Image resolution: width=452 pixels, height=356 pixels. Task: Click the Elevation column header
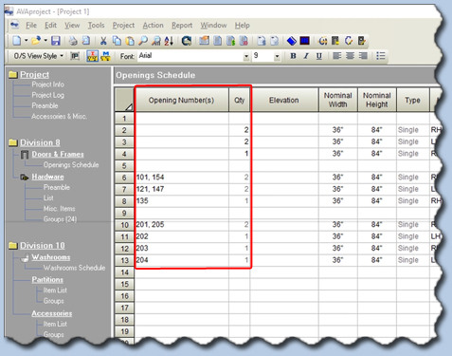pos(284,100)
